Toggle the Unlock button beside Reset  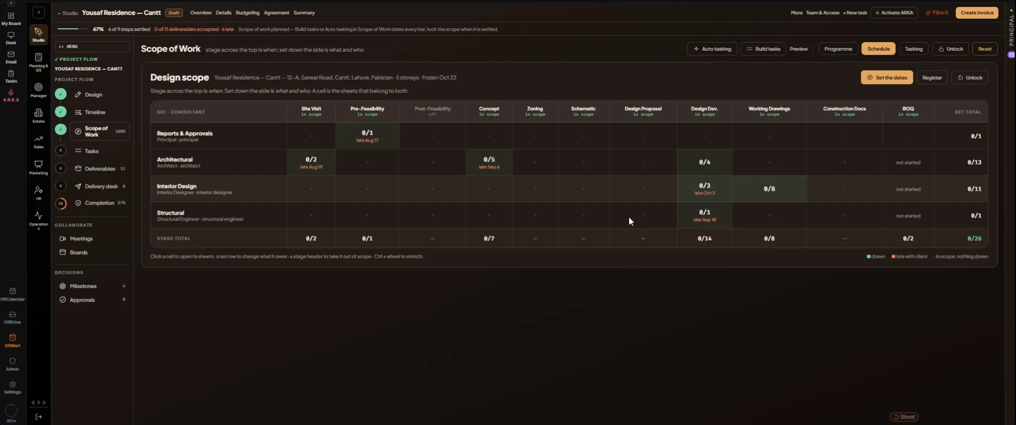tap(951, 49)
